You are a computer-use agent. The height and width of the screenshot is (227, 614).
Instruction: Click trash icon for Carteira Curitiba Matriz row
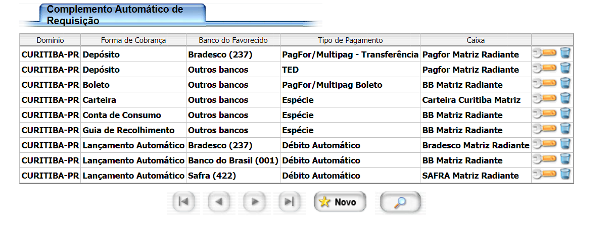coord(565,99)
